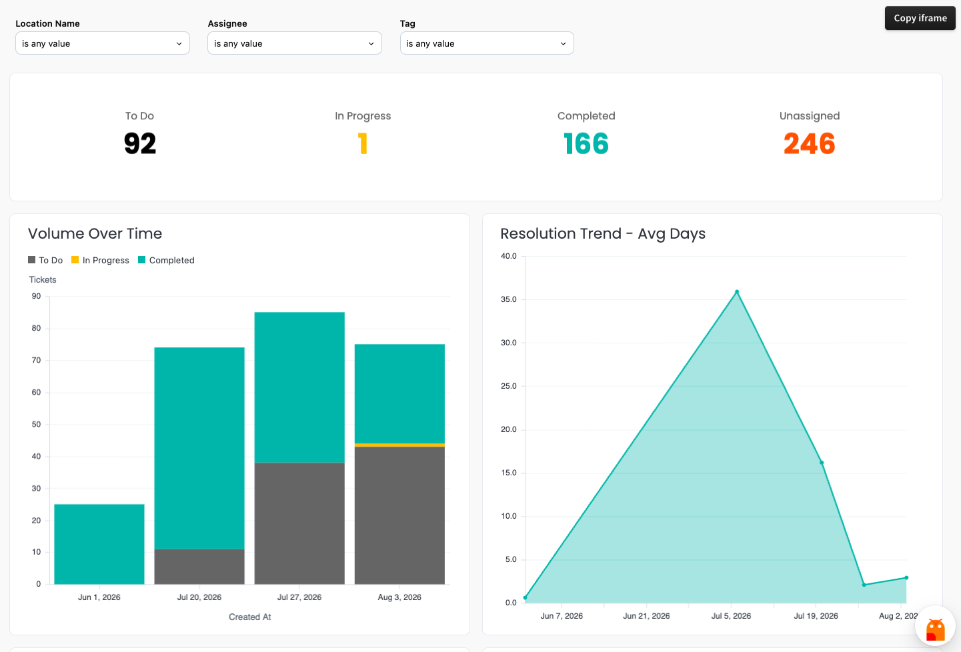961x652 pixels.
Task: Click the Completed count 166
Action: click(586, 143)
